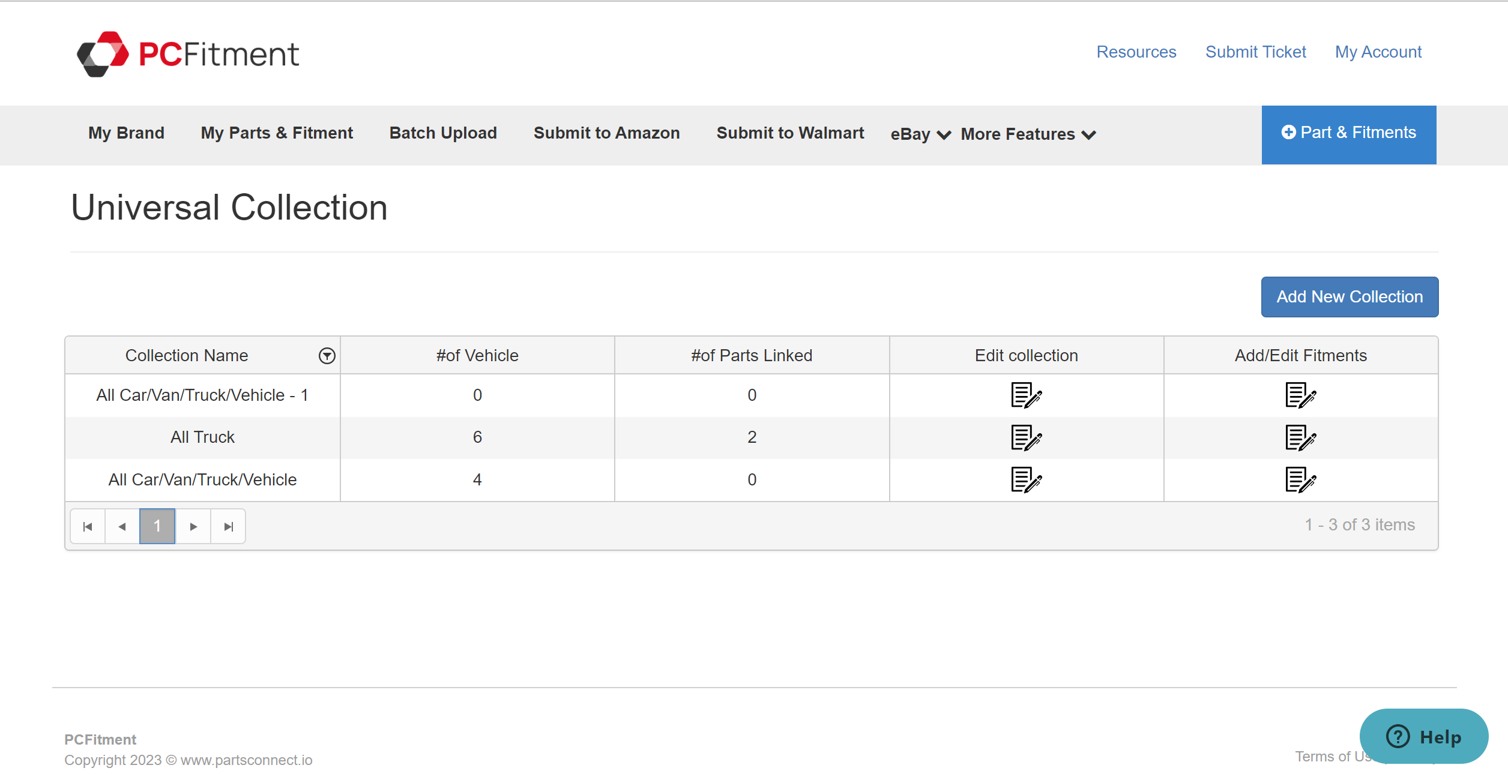Edit All Car/Van/Truck/Vehicle - 1 collection
This screenshot has width=1508, height=774.
pyautogui.click(x=1026, y=395)
